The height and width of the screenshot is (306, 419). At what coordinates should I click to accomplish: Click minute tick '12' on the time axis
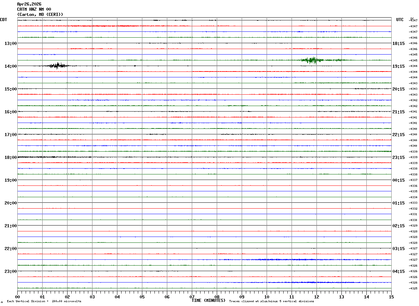317,297
